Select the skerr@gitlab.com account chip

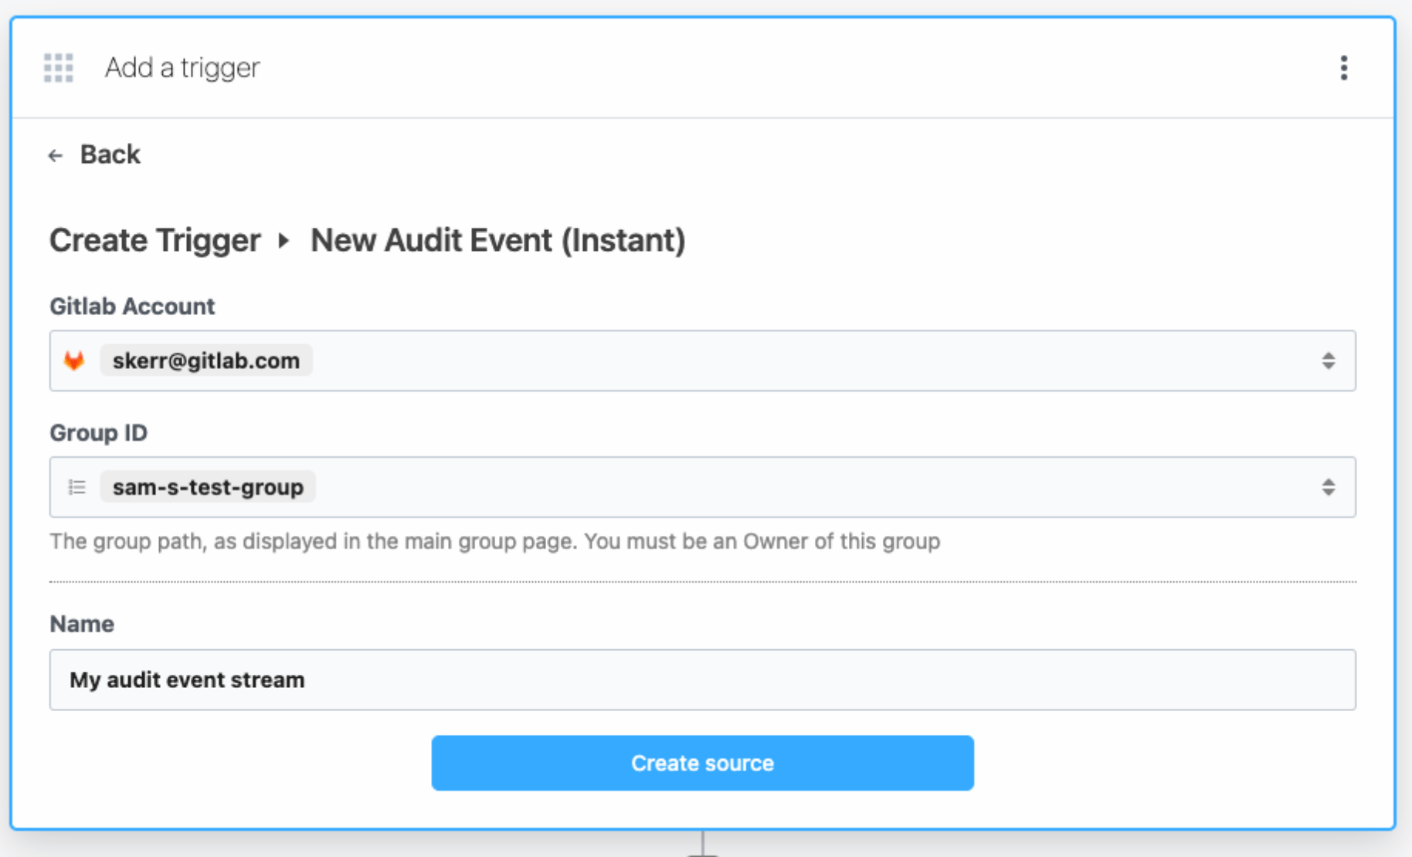(x=205, y=360)
